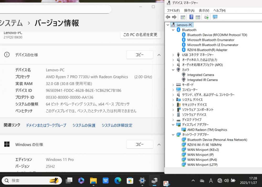This screenshot has height=187, width=262.
Task: Expand the ディスク ドライブ category
Action: [173, 120]
